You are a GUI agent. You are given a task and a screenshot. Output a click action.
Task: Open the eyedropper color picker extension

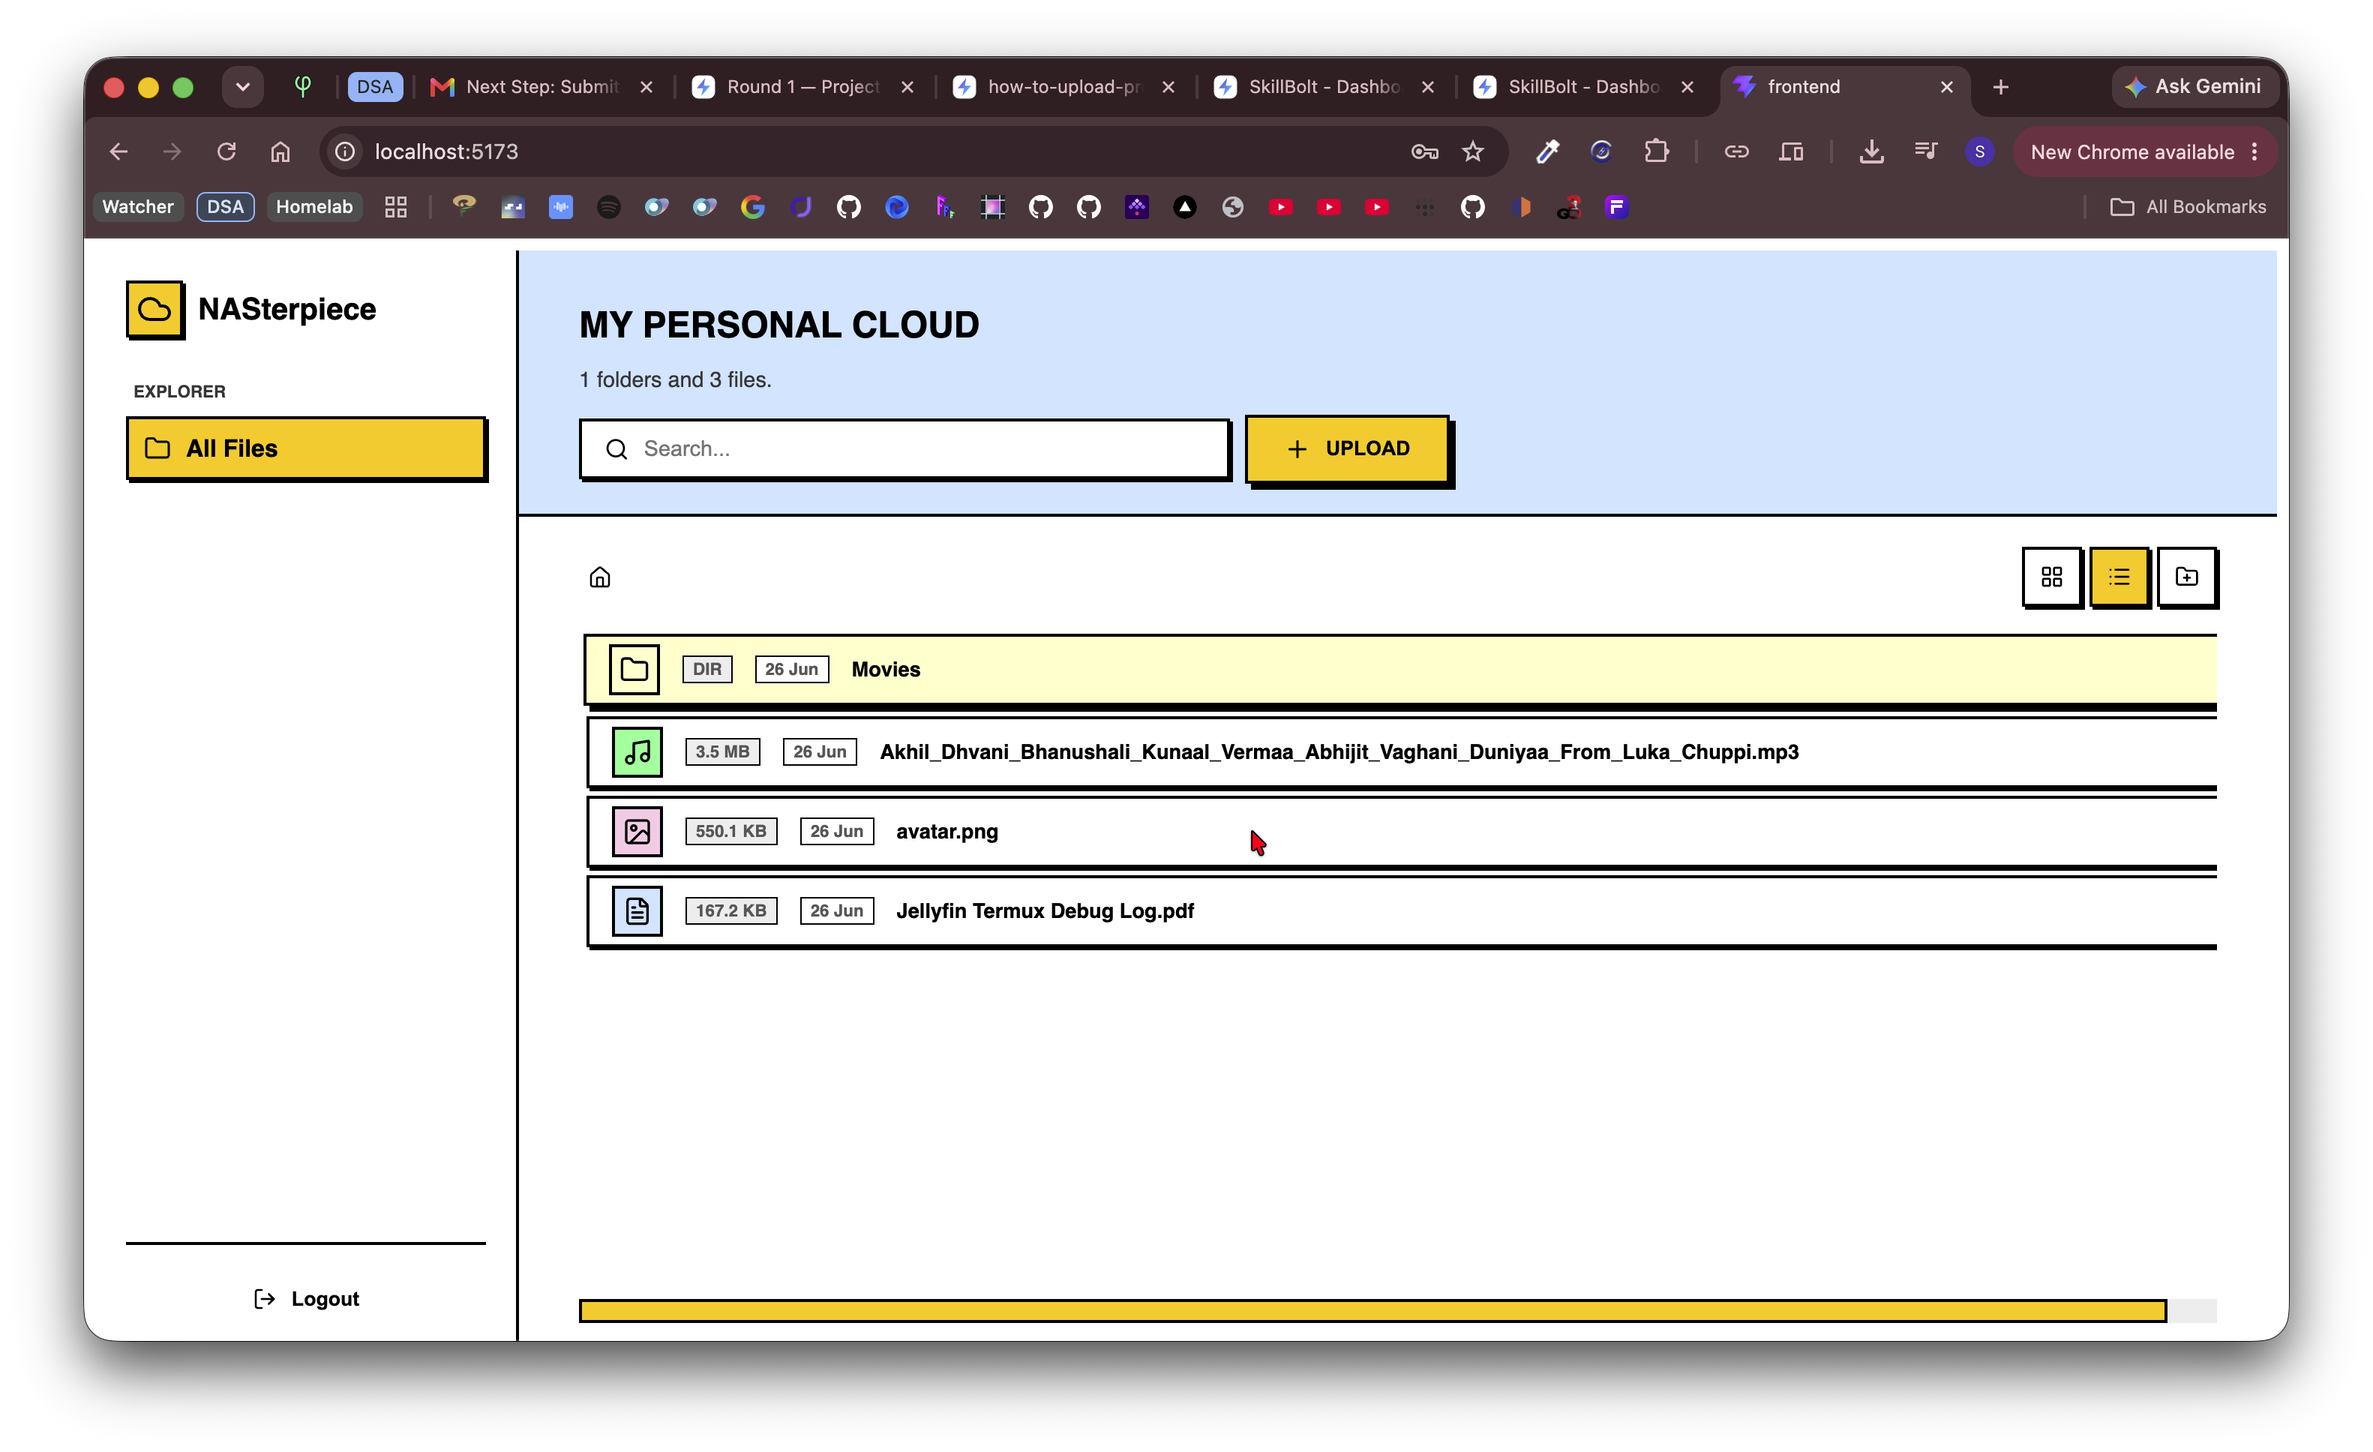tap(1546, 151)
